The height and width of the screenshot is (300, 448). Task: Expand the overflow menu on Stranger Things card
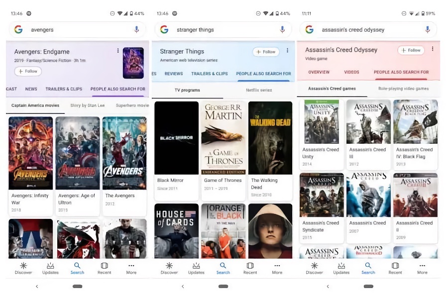pos(287,51)
